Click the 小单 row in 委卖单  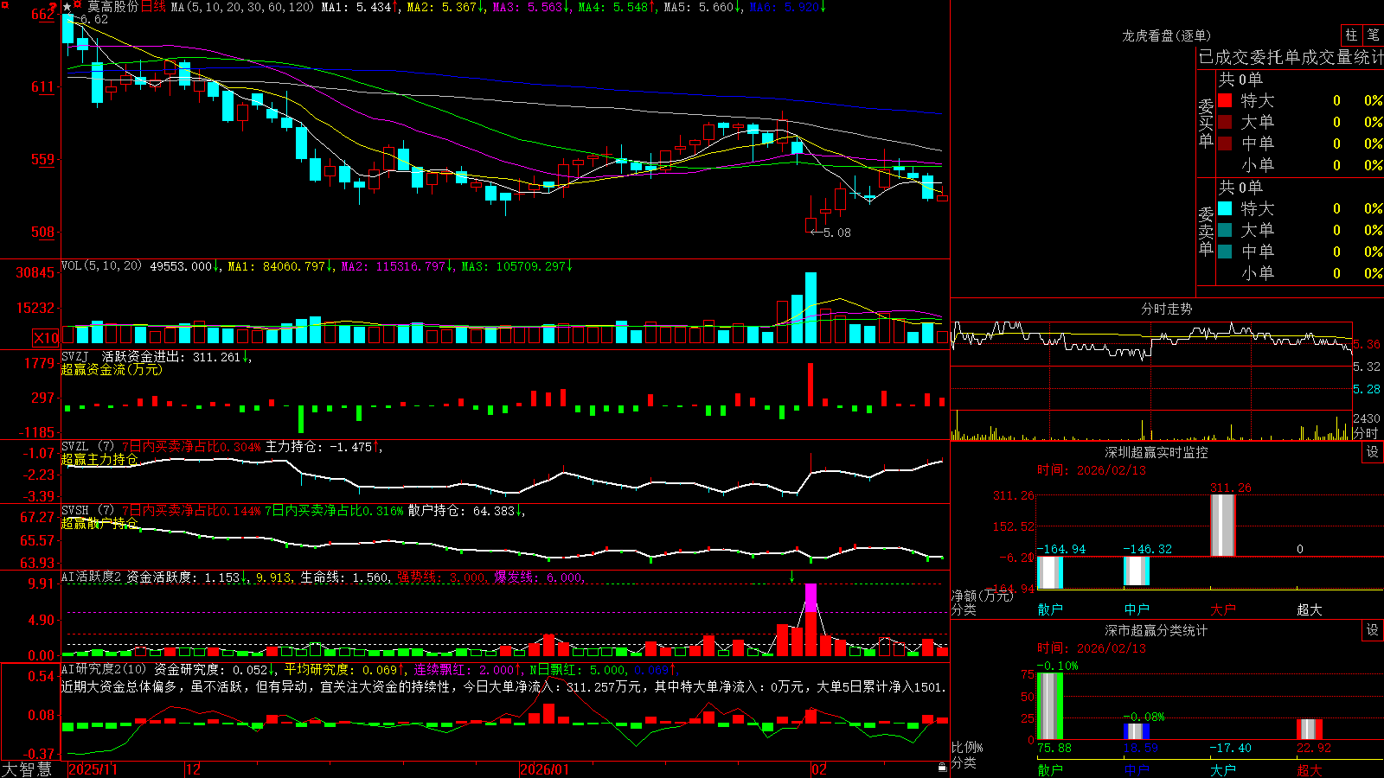click(1300, 273)
